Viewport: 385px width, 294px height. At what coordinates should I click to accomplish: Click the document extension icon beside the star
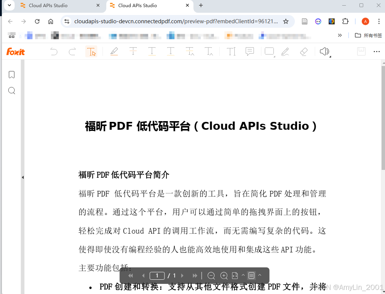(x=305, y=21)
